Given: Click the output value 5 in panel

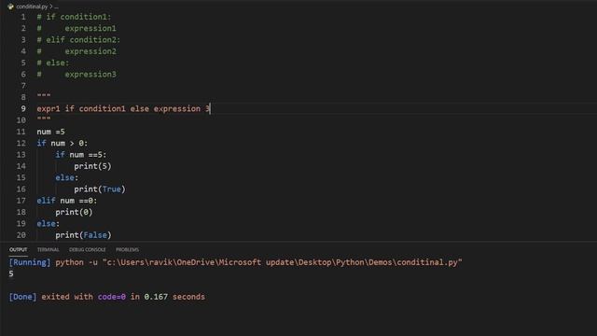Looking at the screenshot, I should (11, 273).
